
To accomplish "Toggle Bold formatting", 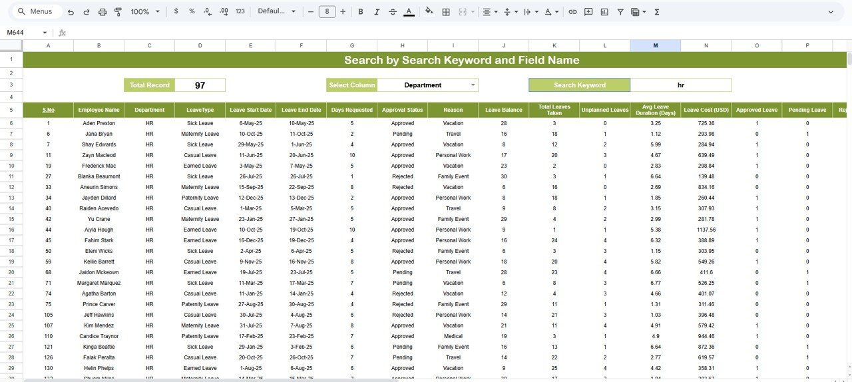I will [361, 12].
